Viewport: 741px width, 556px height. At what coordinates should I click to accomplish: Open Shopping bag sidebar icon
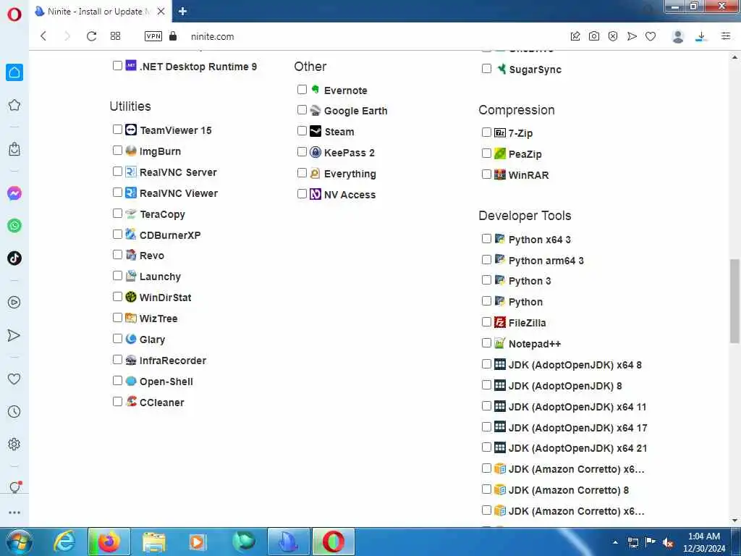click(x=14, y=149)
